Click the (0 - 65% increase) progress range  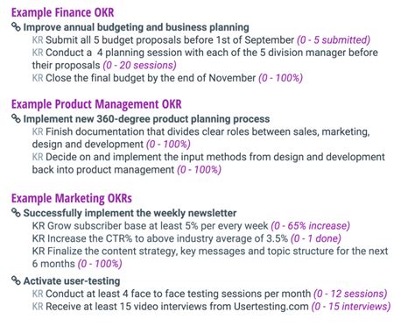coord(310,225)
